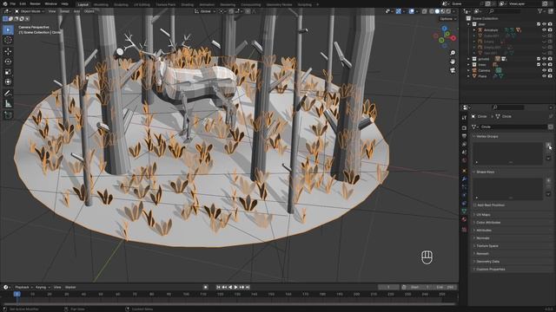Open the File menu
Image resolution: width=556 pixels, height=312 pixels.
coord(13,3)
